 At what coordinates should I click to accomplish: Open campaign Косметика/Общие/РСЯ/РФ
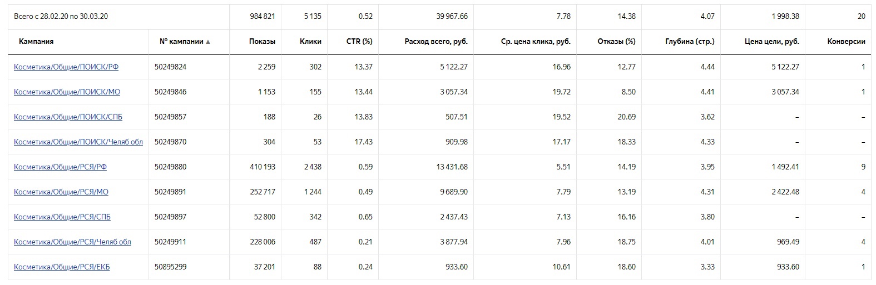pyautogui.click(x=60, y=167)
